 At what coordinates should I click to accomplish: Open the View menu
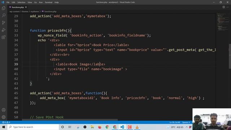30,3
